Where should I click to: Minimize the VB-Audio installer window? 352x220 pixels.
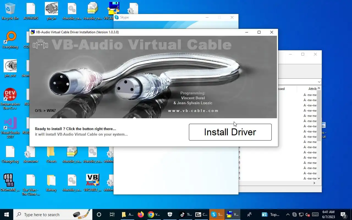(x=247, y=32)
